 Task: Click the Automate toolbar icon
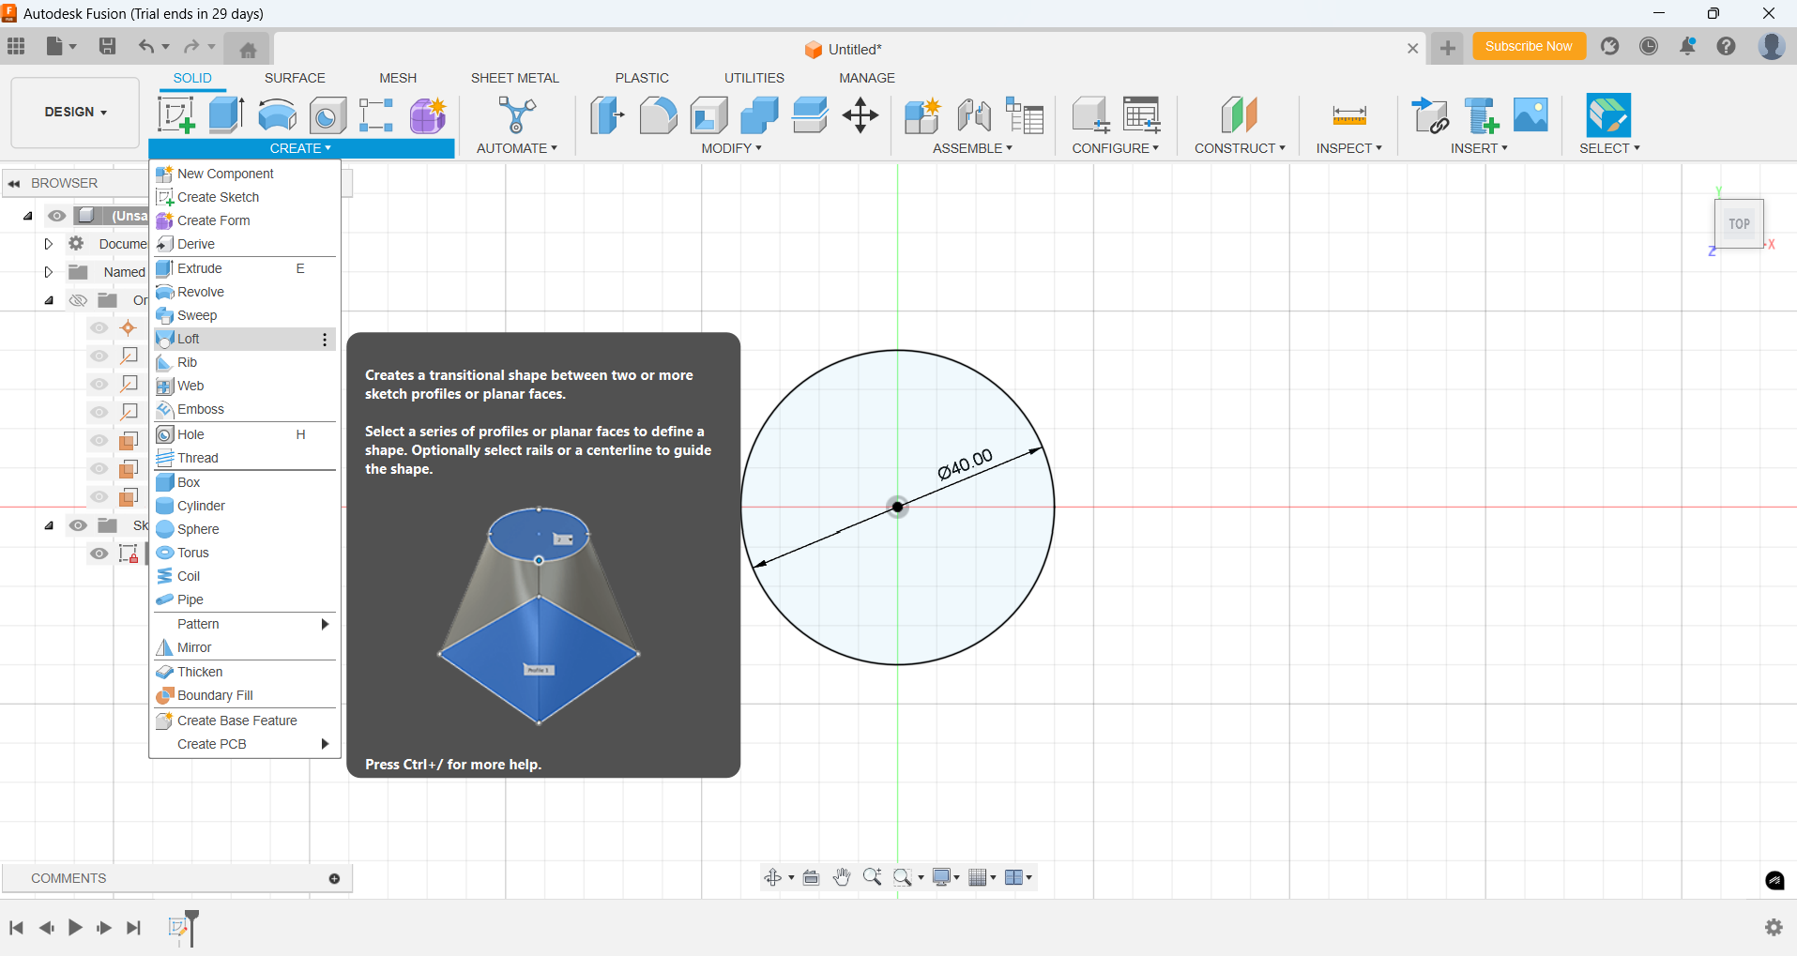516,115
